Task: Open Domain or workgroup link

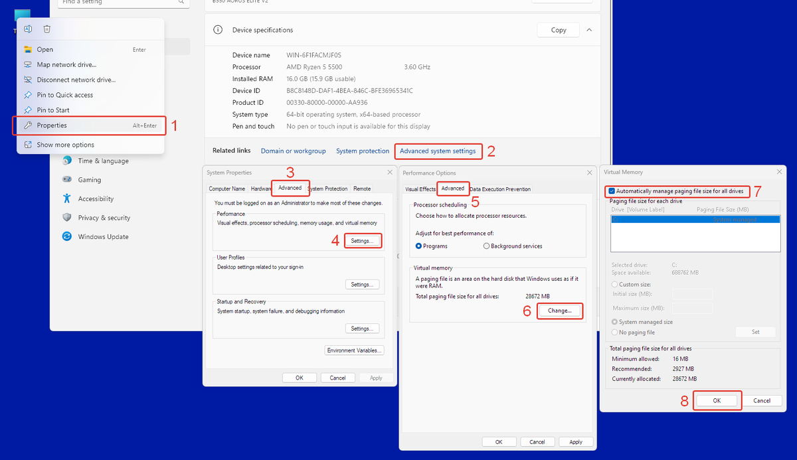Action: pyautogui.click(x=293, y=151)
